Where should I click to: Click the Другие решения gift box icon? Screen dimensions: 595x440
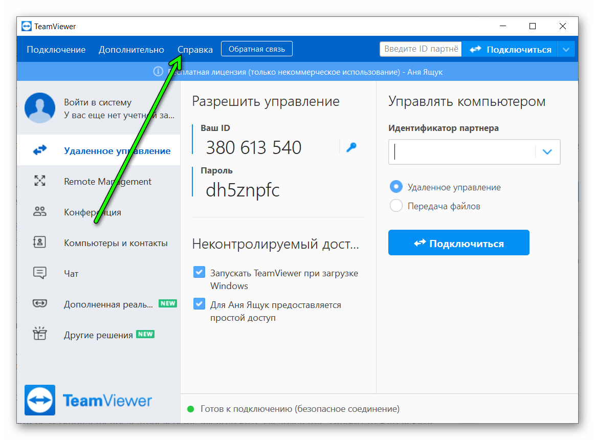pyautogui.click(x=40, y=333)
